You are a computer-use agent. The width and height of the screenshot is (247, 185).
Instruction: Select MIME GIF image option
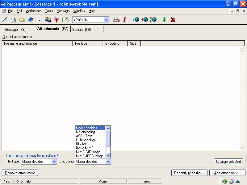pyautogui.click(x=90, y=152)
